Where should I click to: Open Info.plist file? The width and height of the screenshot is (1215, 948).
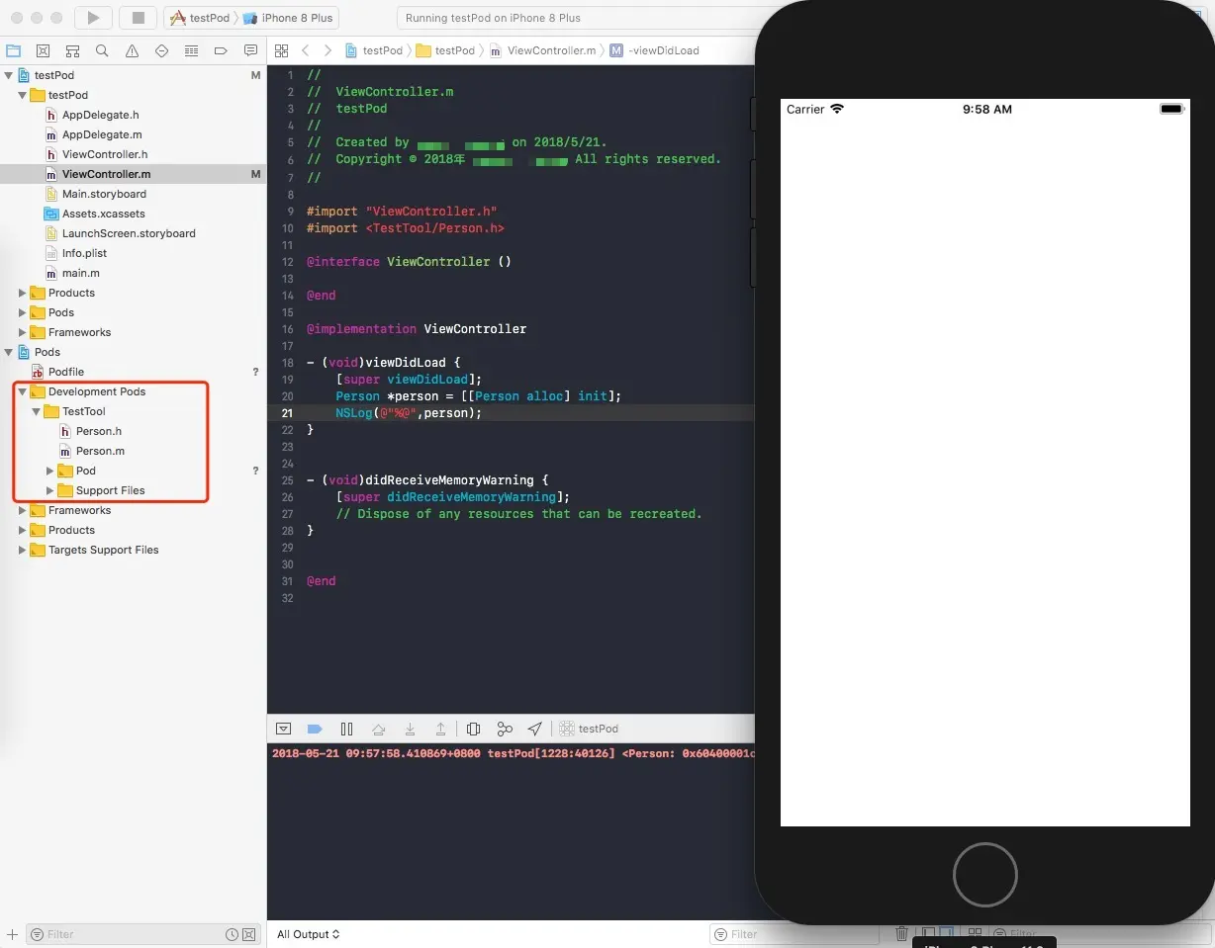pos(76,253)
